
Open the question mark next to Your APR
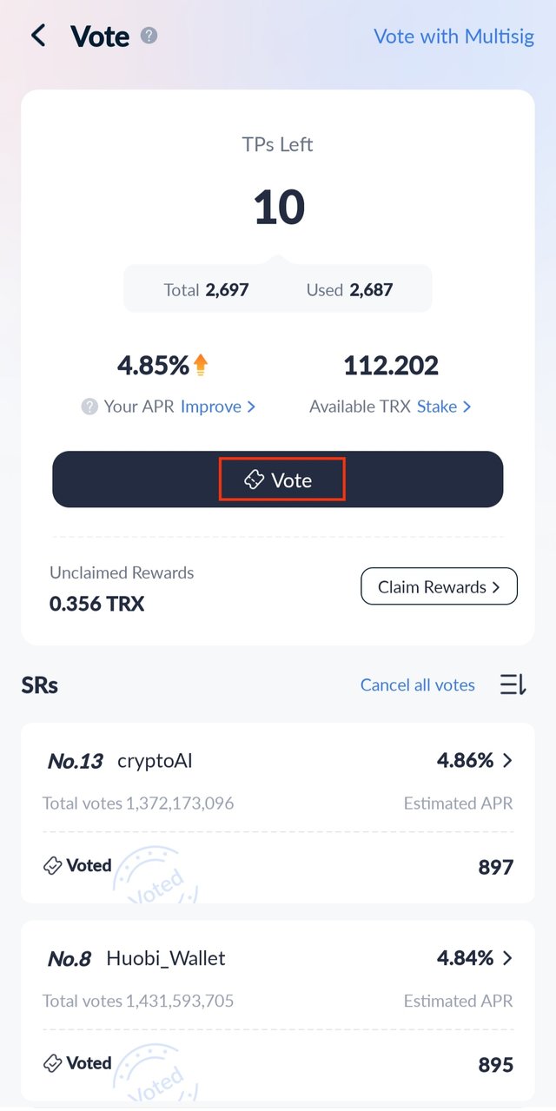click(89, 407)
